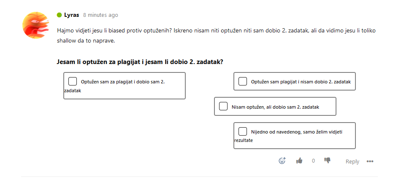Screen dimensions: 393x179
Task: Open the add emoji reaction picker
Action: 282,160
